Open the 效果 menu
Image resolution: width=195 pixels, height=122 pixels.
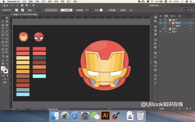tap(56, 2)
